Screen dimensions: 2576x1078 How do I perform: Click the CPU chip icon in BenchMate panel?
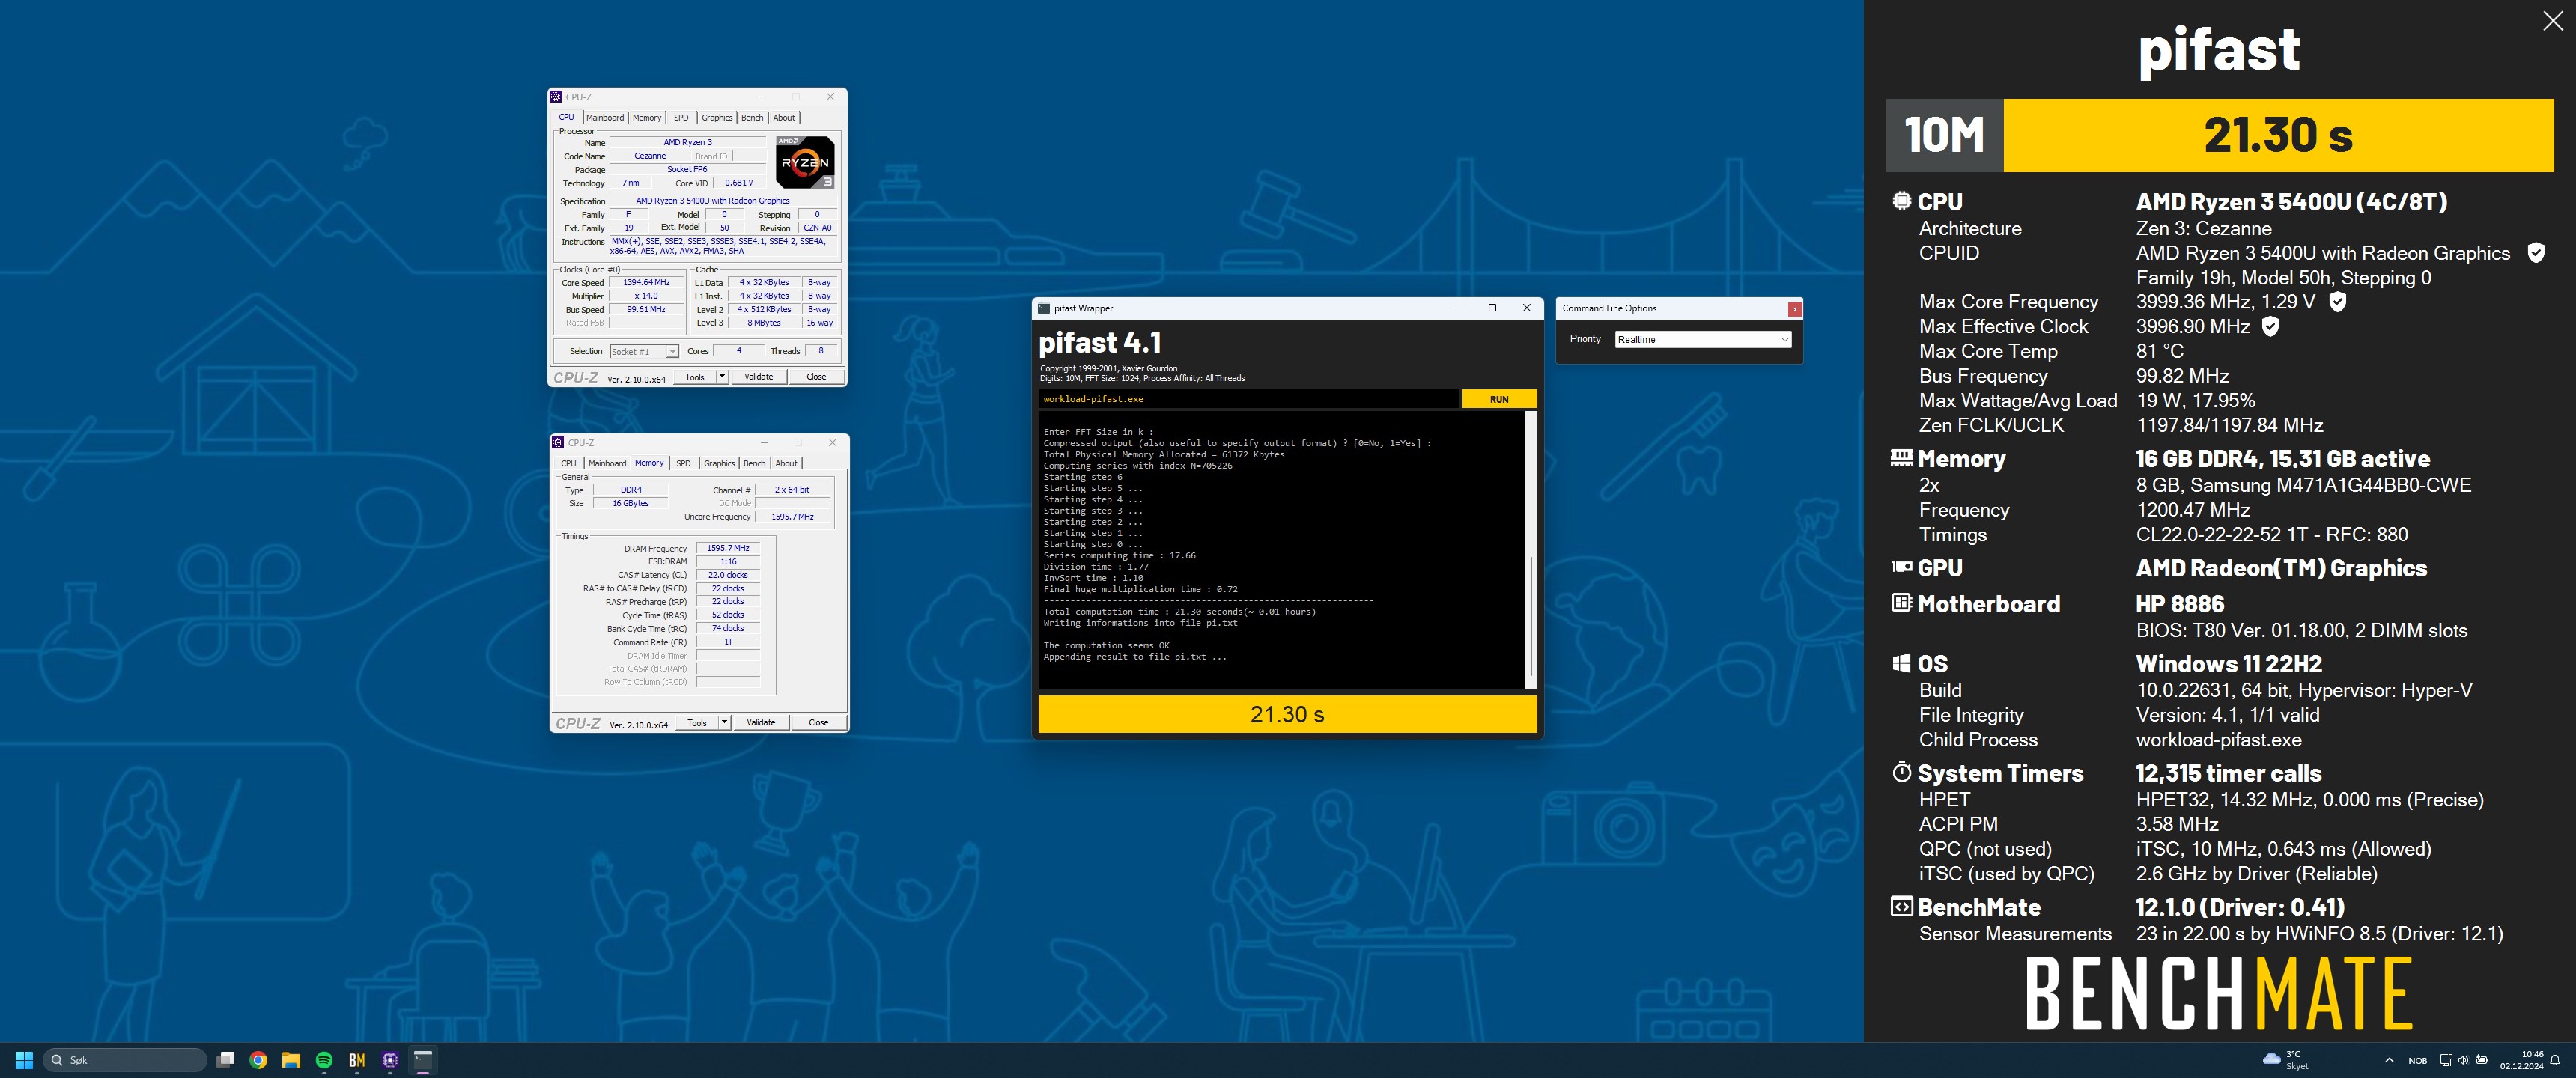pyautogui.click(x=1901, y=201)
